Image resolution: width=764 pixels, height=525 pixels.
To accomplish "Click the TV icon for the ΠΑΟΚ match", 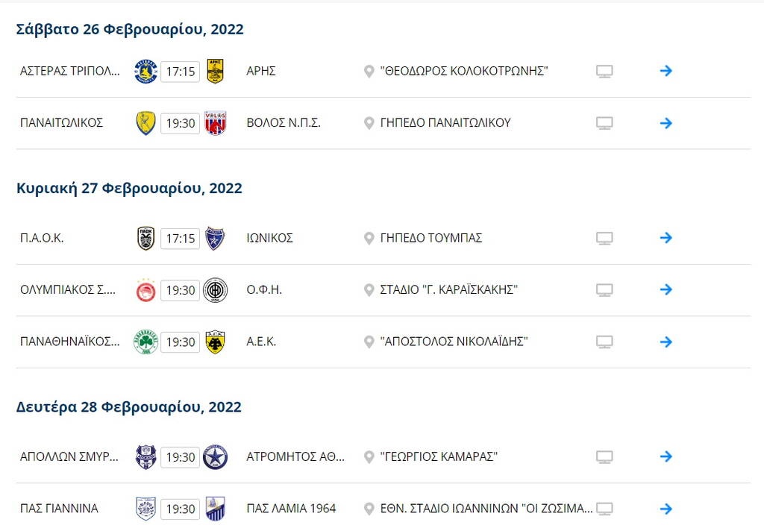I will [x=604, y=237].
